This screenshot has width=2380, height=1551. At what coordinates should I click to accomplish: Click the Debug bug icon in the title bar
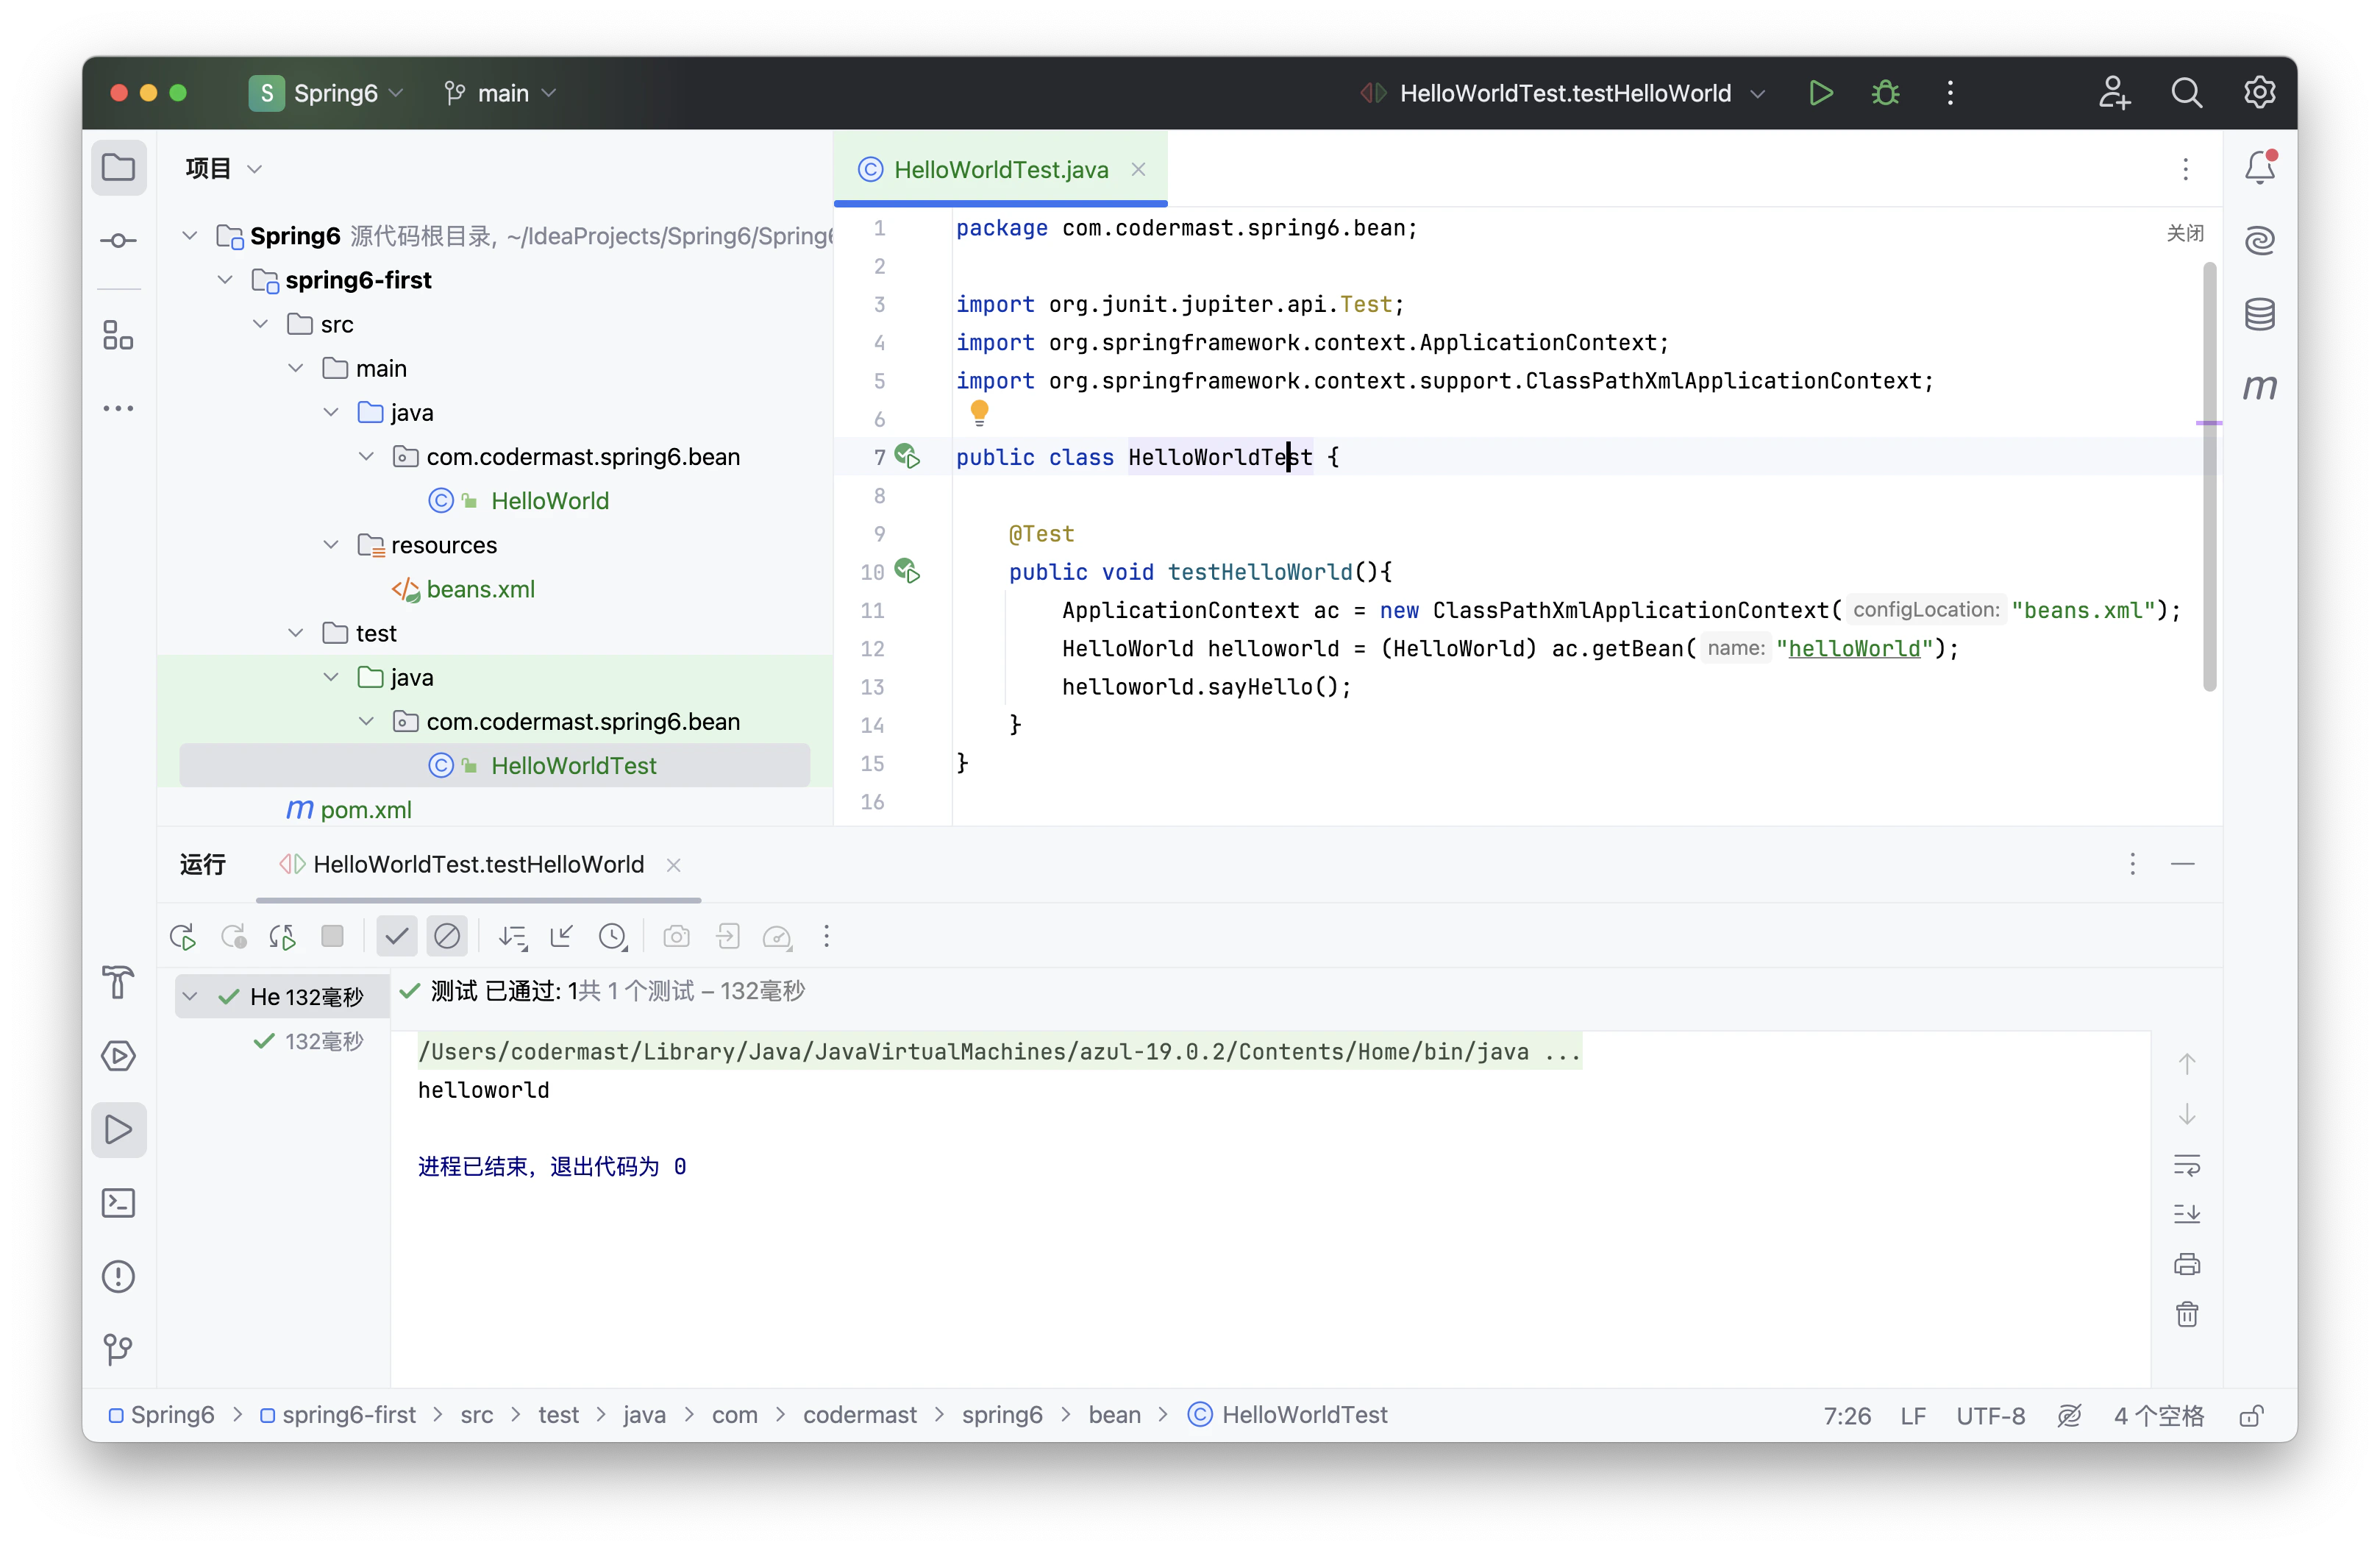pyautogui.click(x=1885, y=93)
